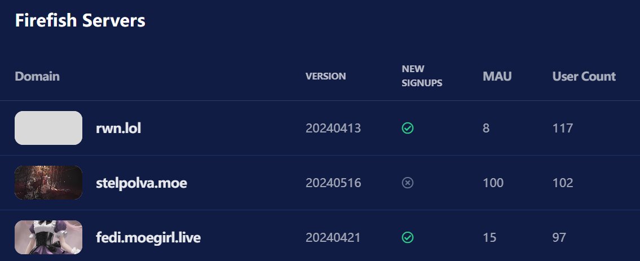Viewport: 640px width, 261px height.
Task: Click the maid outfit thumbnail for fedi.moegirl.live
Action: click(x=48, y=237)
